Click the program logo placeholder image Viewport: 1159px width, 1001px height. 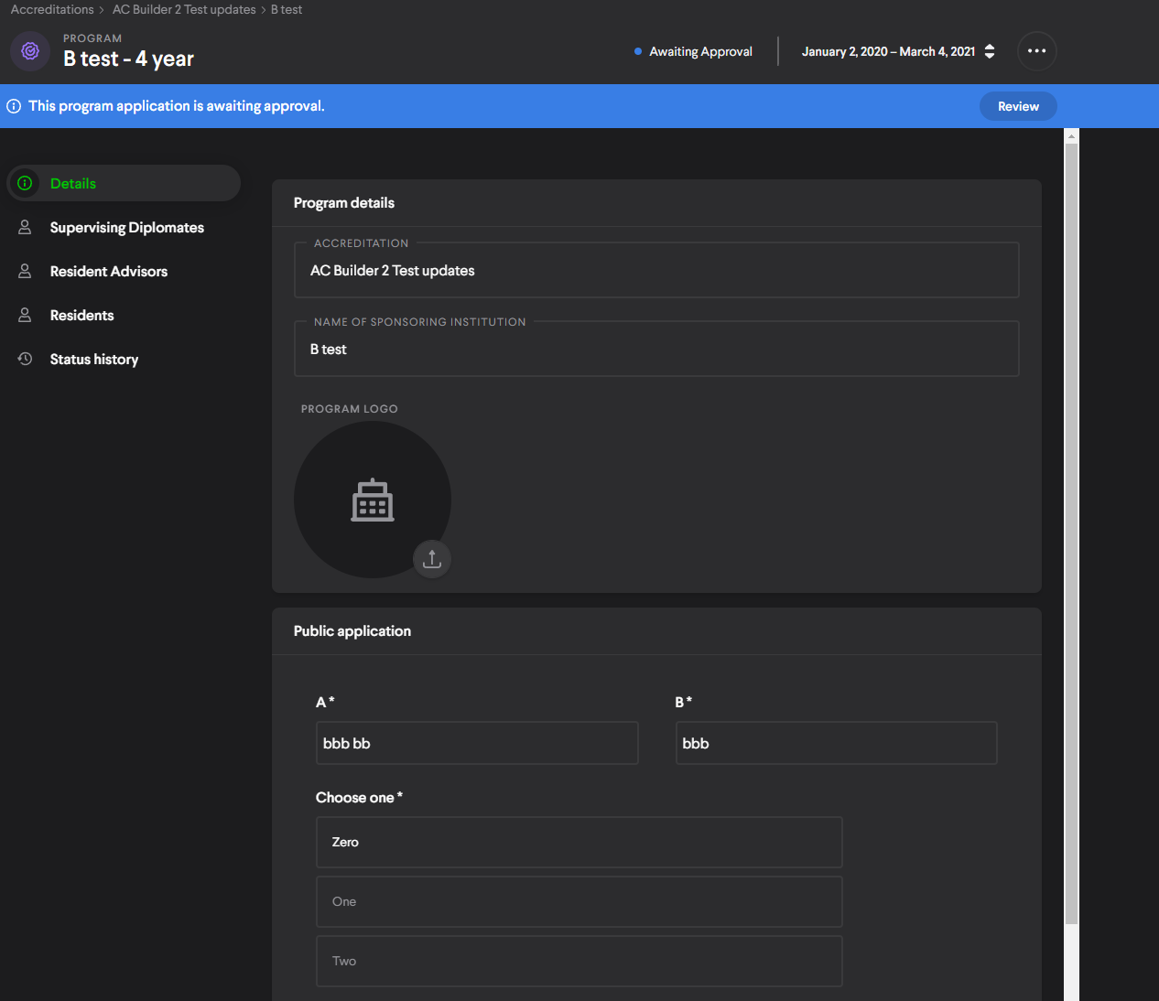coord(372,500)
